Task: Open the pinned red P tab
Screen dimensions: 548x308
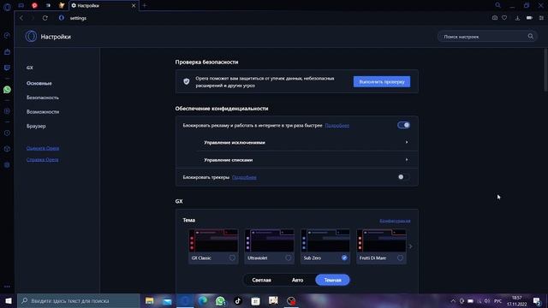Action: pos(34,5)
